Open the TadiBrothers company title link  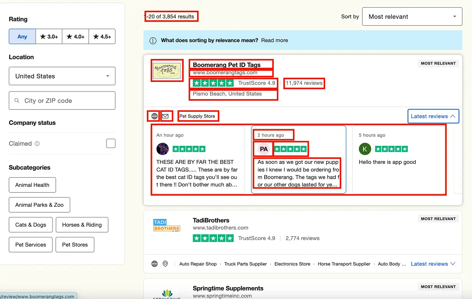(211, 221)
